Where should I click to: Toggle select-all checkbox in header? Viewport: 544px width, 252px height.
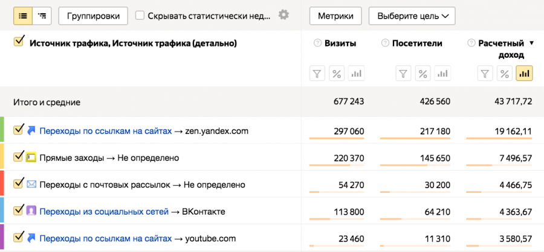point(18,42)
